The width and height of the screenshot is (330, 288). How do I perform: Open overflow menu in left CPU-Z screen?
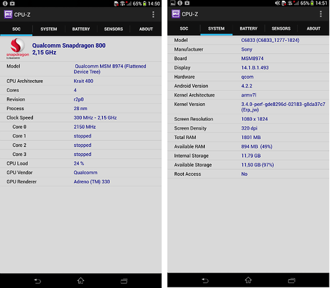coord(153,15)
